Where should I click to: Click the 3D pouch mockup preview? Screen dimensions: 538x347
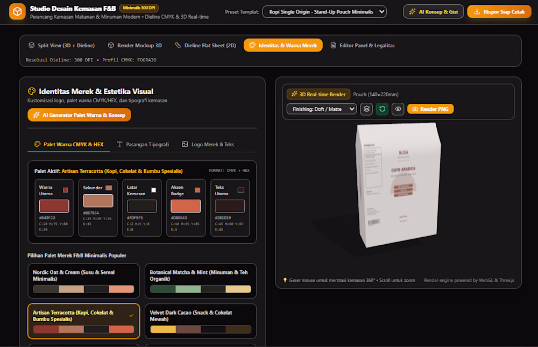coord(398,185)
